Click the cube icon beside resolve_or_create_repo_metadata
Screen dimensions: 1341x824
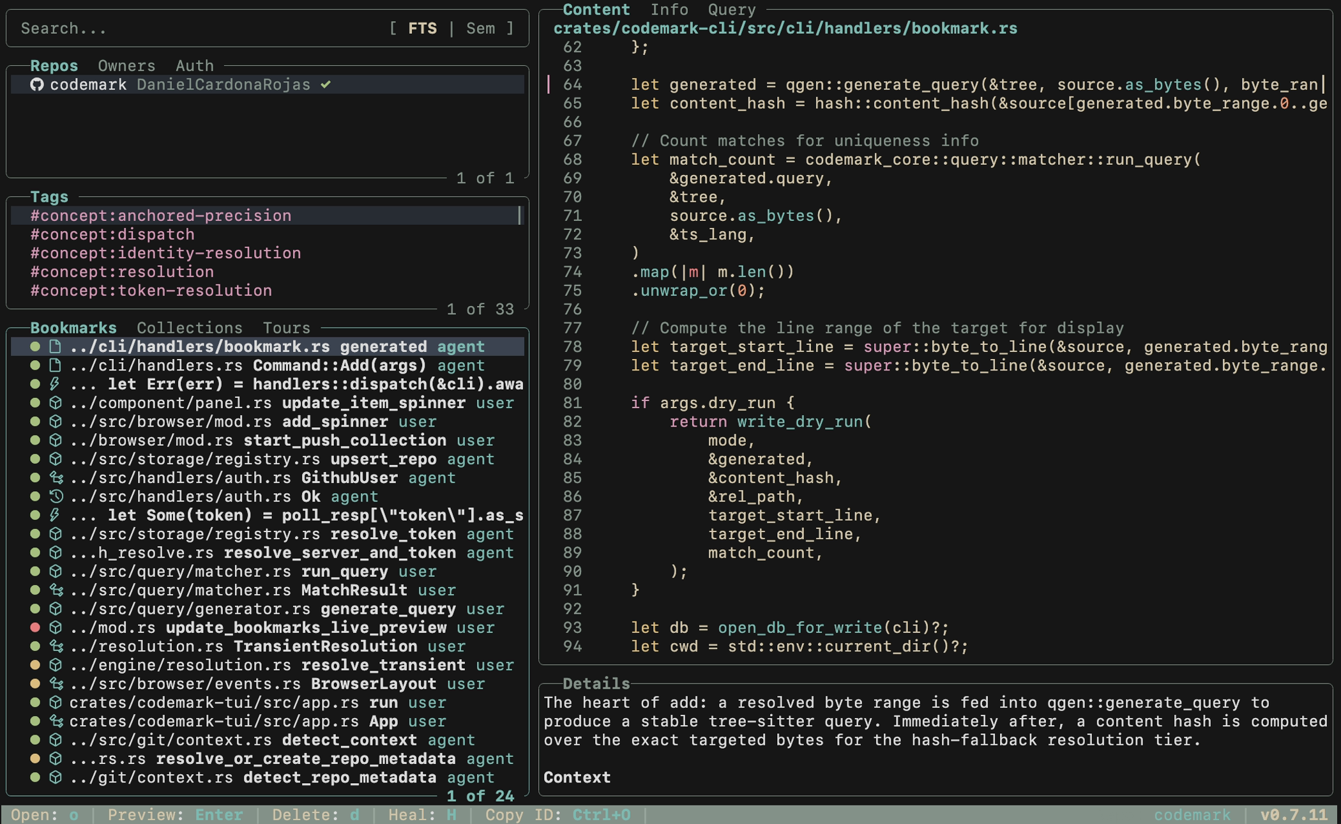pyautogui.click(x=56, y=759)
